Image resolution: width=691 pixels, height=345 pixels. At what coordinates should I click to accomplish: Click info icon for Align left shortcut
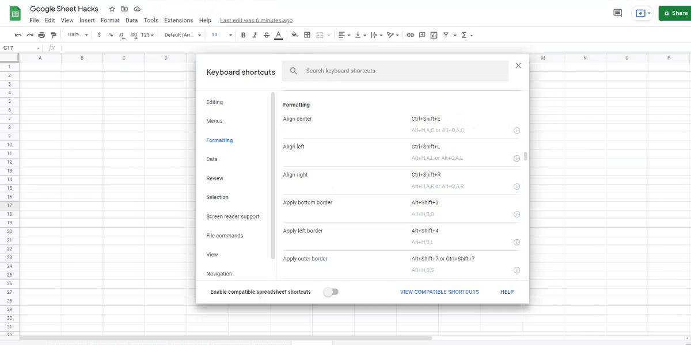click(517, 158)
